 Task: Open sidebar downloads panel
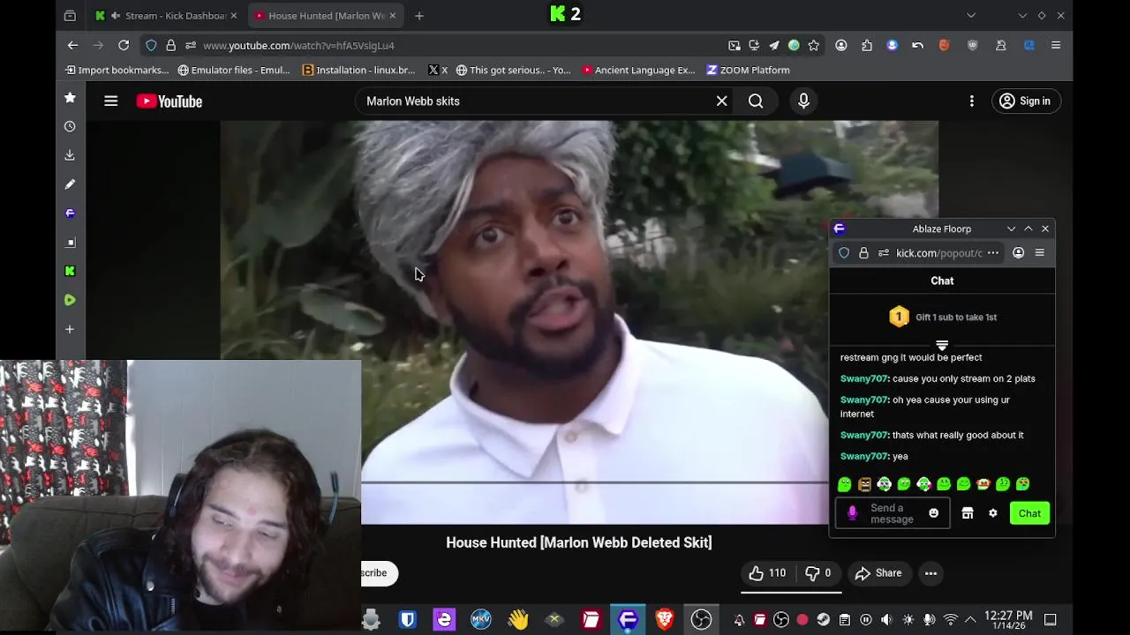click(70, 155)
